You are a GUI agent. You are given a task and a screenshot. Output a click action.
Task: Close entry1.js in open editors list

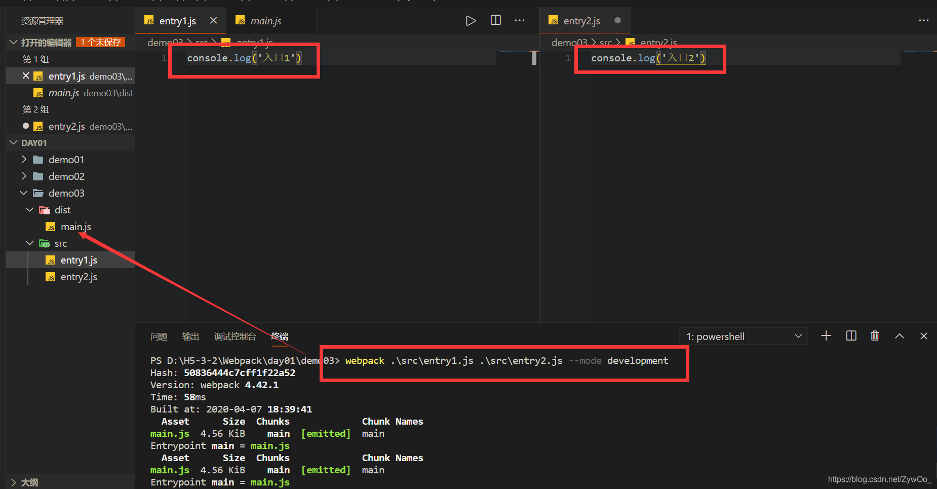coord(26,76)
